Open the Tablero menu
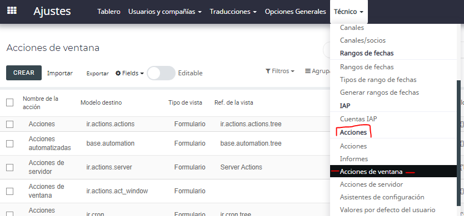 coord(108,12)
